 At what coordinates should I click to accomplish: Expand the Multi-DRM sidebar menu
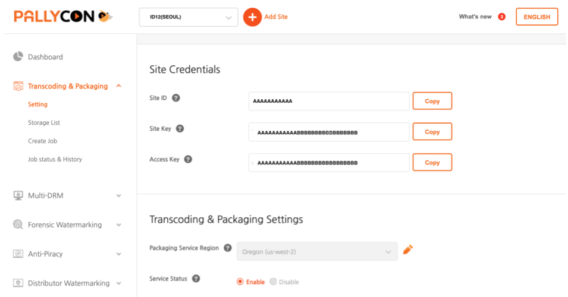[x=68, y=195]
